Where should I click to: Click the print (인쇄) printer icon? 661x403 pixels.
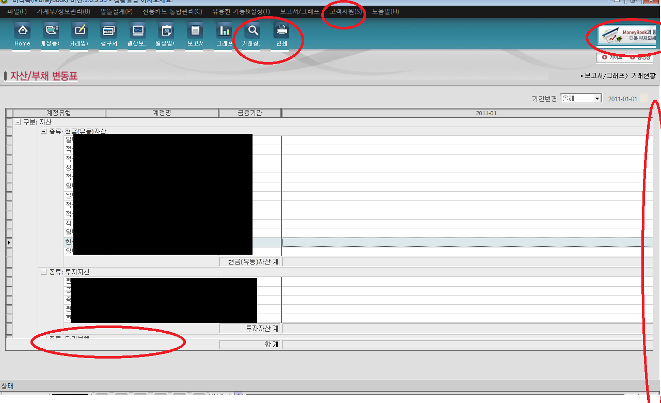(x=281, y=31)
